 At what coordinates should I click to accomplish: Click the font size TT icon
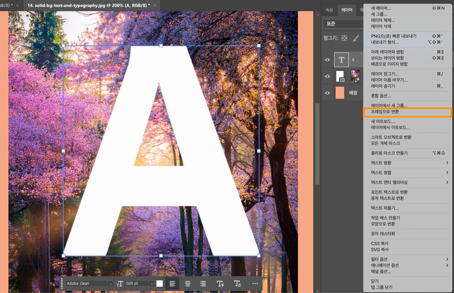click(x=120, y=283)
